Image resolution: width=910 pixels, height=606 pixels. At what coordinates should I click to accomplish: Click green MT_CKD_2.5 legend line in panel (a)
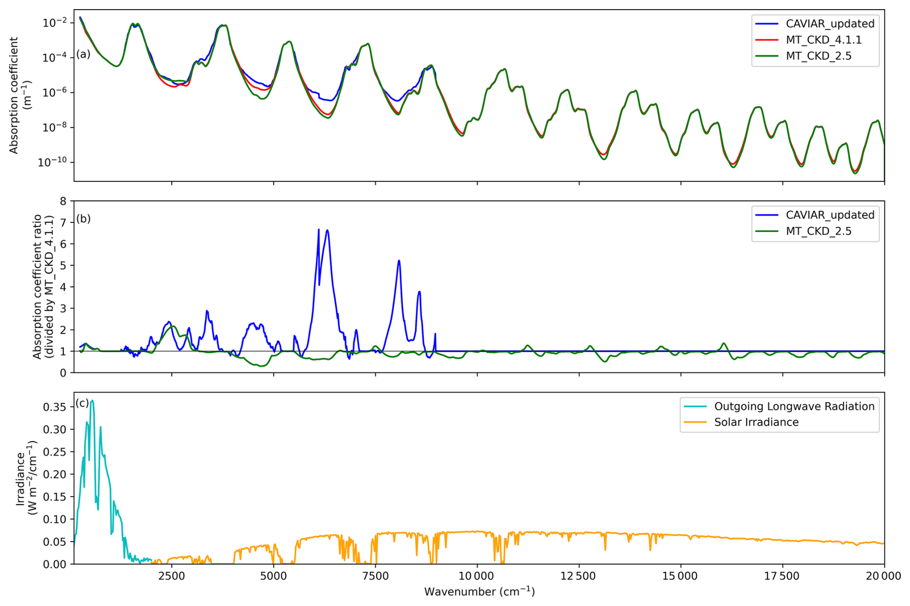click(x=766, y=56)
